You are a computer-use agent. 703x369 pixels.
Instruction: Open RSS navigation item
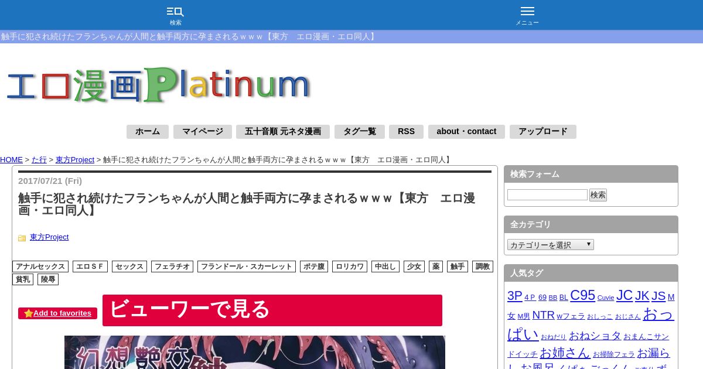406,131
